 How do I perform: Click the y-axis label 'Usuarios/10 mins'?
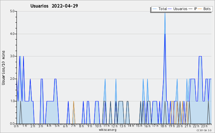(3, 68)
